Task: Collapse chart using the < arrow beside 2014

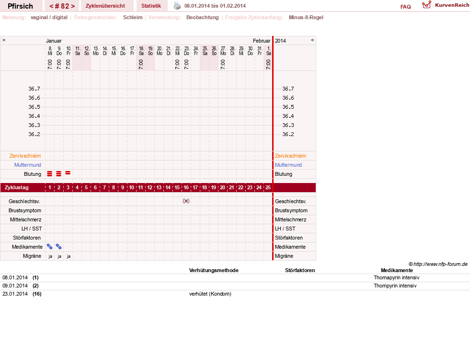Action: pyautogui.click(x=312, y=40)
